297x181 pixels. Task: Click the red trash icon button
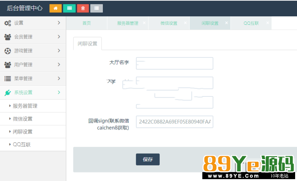click(83, 8)
